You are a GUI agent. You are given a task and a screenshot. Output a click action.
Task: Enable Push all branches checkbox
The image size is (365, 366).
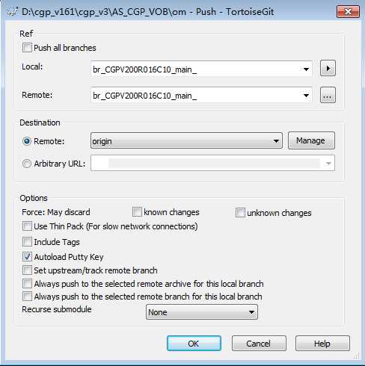[27, 48]
